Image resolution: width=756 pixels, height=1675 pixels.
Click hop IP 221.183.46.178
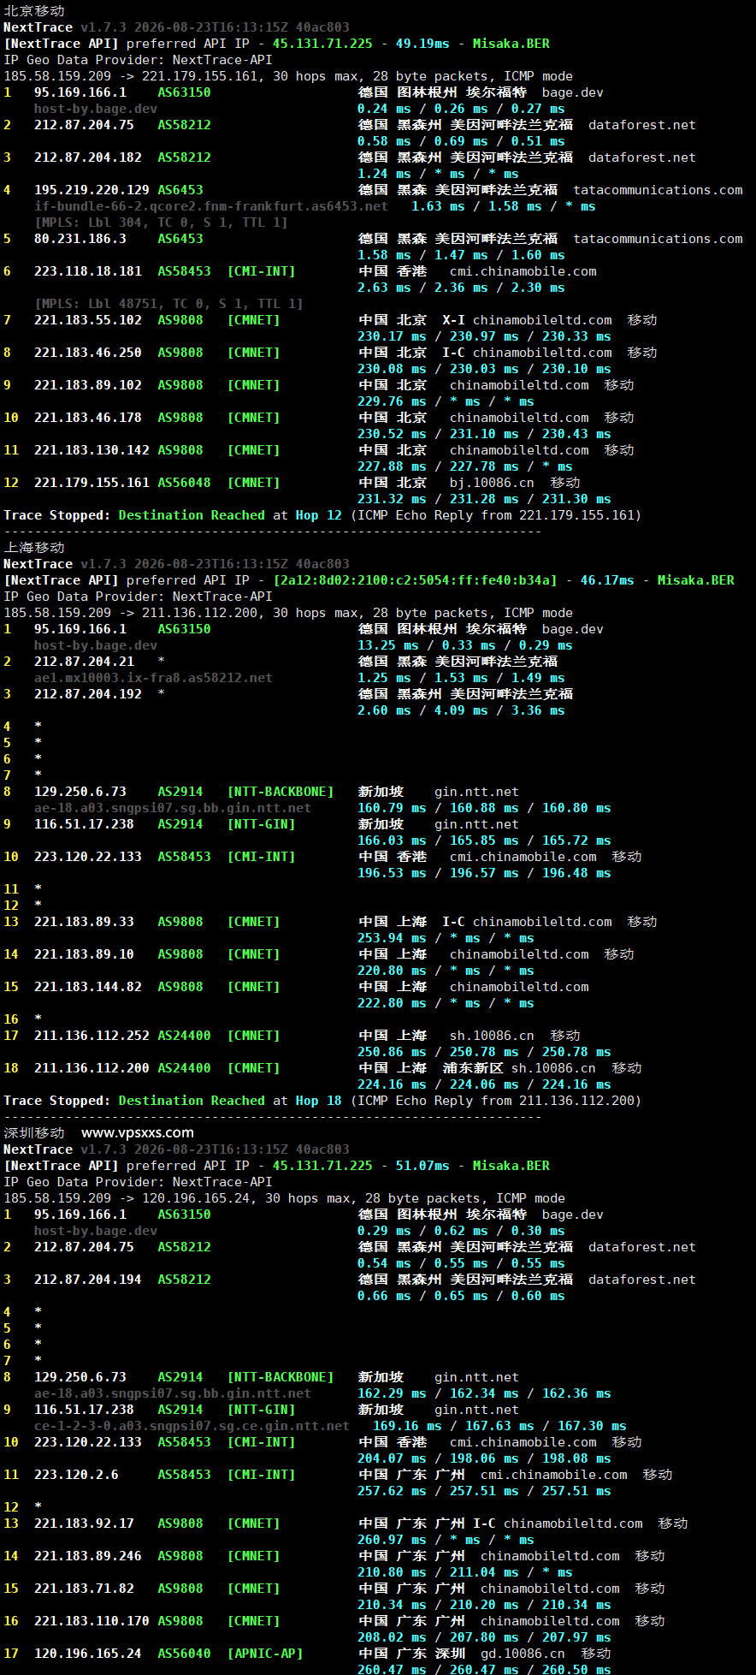point(88,418)
